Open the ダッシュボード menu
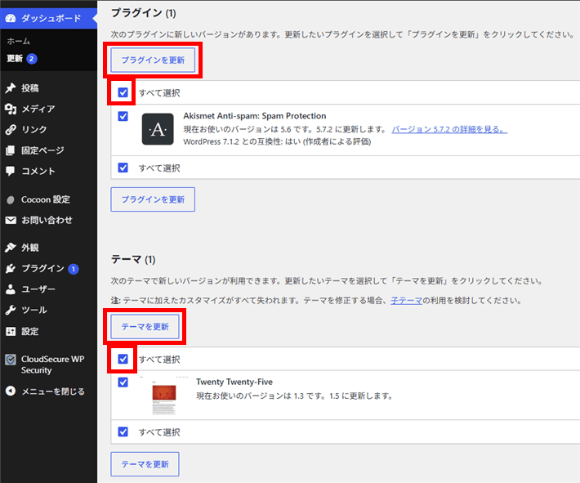The image size is (580, 483). 48,18
